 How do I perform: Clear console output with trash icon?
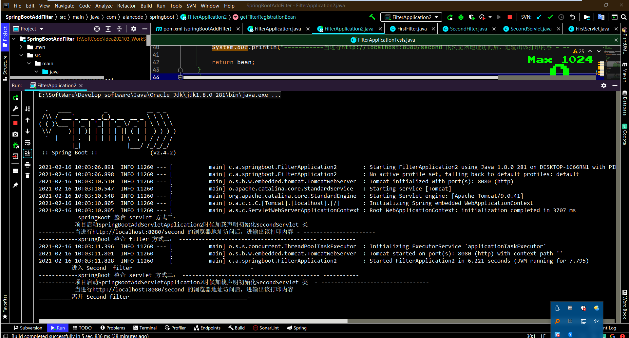pyautogui.click(x=28, y=176)
